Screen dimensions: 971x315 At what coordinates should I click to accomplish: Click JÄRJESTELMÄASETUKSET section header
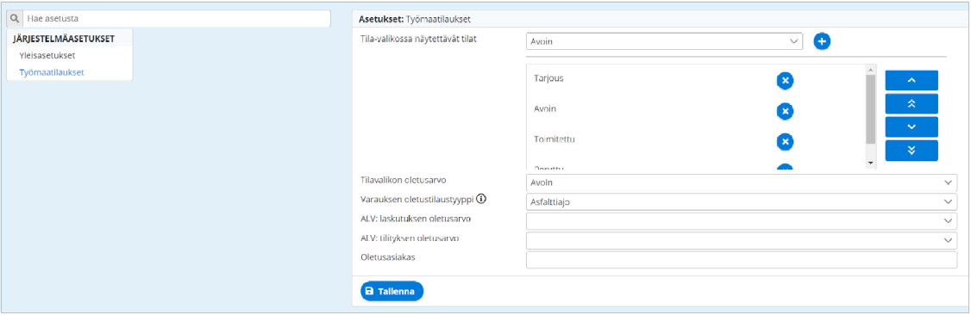[63, 38]
